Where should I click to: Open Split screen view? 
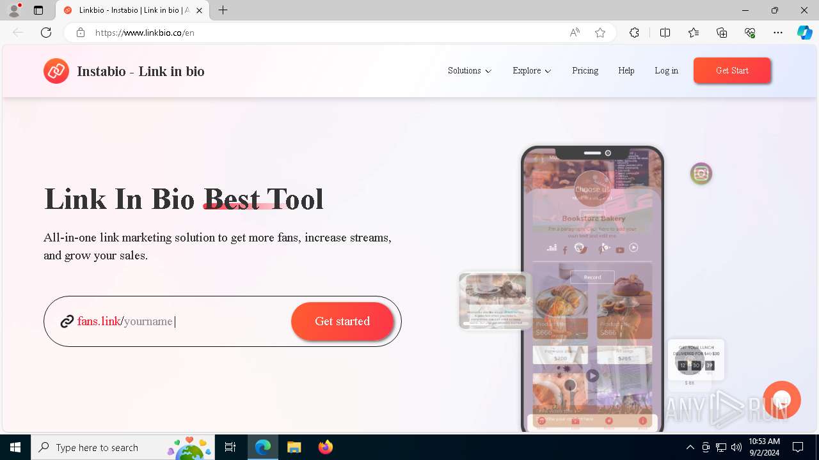(x=665, y=33)
